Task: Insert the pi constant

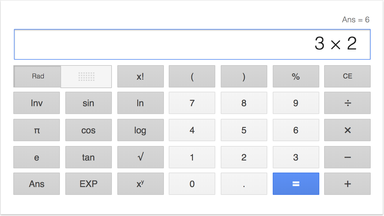Action: pyautogui.click(x=37, y=130)
